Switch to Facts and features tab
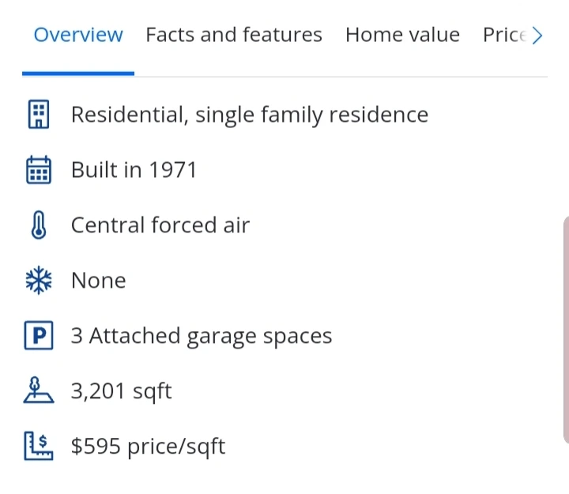 click(234, 36)
